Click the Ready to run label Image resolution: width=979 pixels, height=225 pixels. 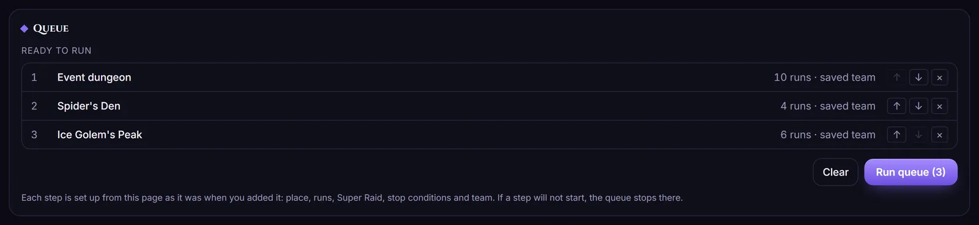[x=56, y=51]
